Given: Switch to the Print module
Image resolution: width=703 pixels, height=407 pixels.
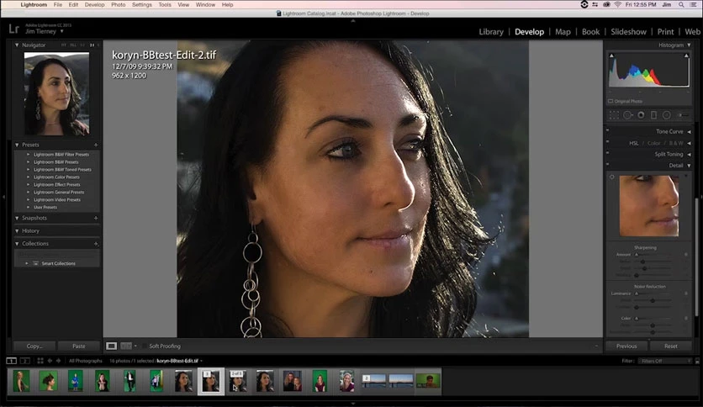Looking at the screenshot, I should [665, 32].
